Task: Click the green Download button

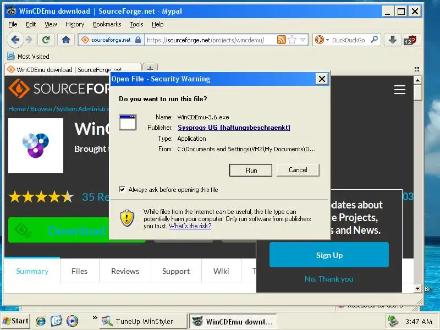Action: [59, 230]
